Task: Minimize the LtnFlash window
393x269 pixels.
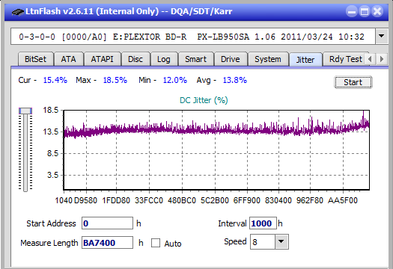Action: click(351, 11)
